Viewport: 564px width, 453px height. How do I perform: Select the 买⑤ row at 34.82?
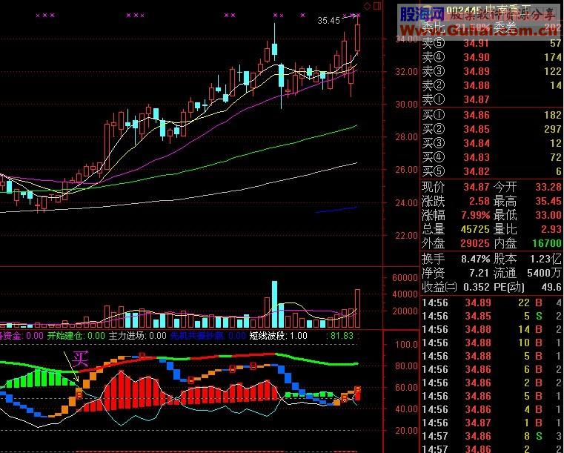pyautogui.click(x=491, y=171)
